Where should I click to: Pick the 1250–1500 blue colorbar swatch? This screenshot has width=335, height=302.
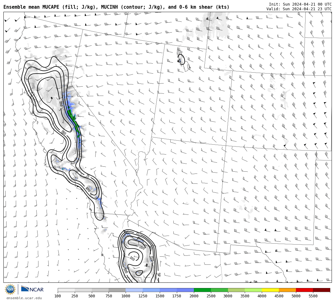click(x=151, y=290)
